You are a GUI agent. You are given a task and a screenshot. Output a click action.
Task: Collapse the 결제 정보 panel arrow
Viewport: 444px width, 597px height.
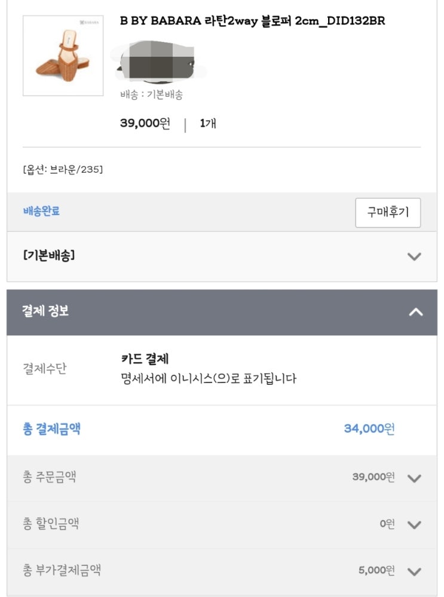415,312
